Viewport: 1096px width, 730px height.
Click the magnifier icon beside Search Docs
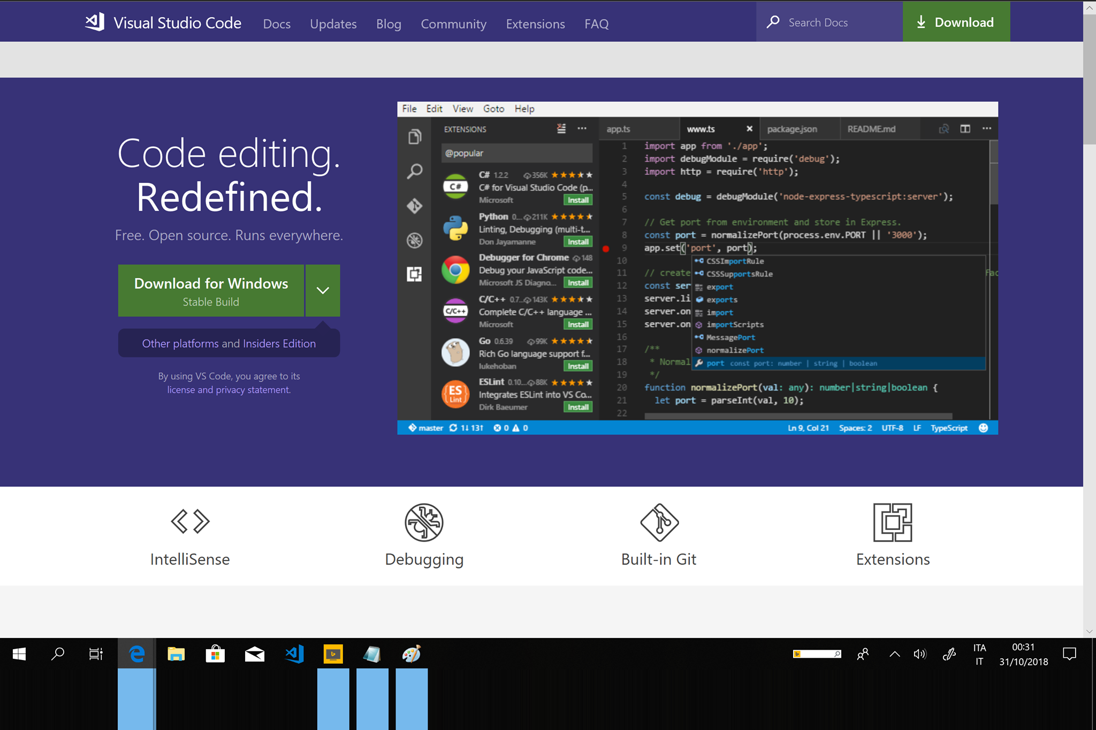click(773, 22)
